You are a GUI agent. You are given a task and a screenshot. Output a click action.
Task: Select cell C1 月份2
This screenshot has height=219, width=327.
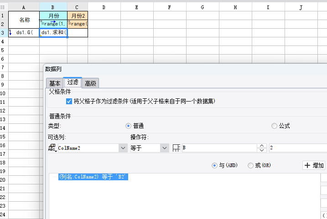coord(78,15)
